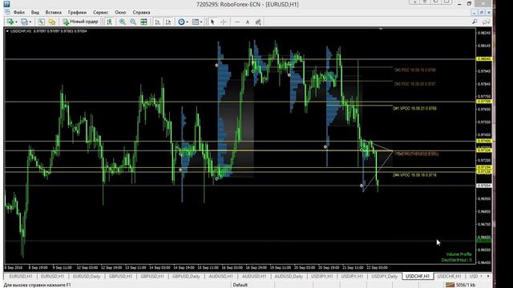Open the Profiles toolbar icon
The height and width of the screenshot is (288, 513).
[x=25, y=22]
